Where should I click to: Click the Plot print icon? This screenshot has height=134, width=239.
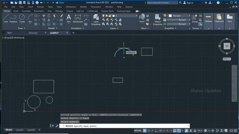click(37, 3)
